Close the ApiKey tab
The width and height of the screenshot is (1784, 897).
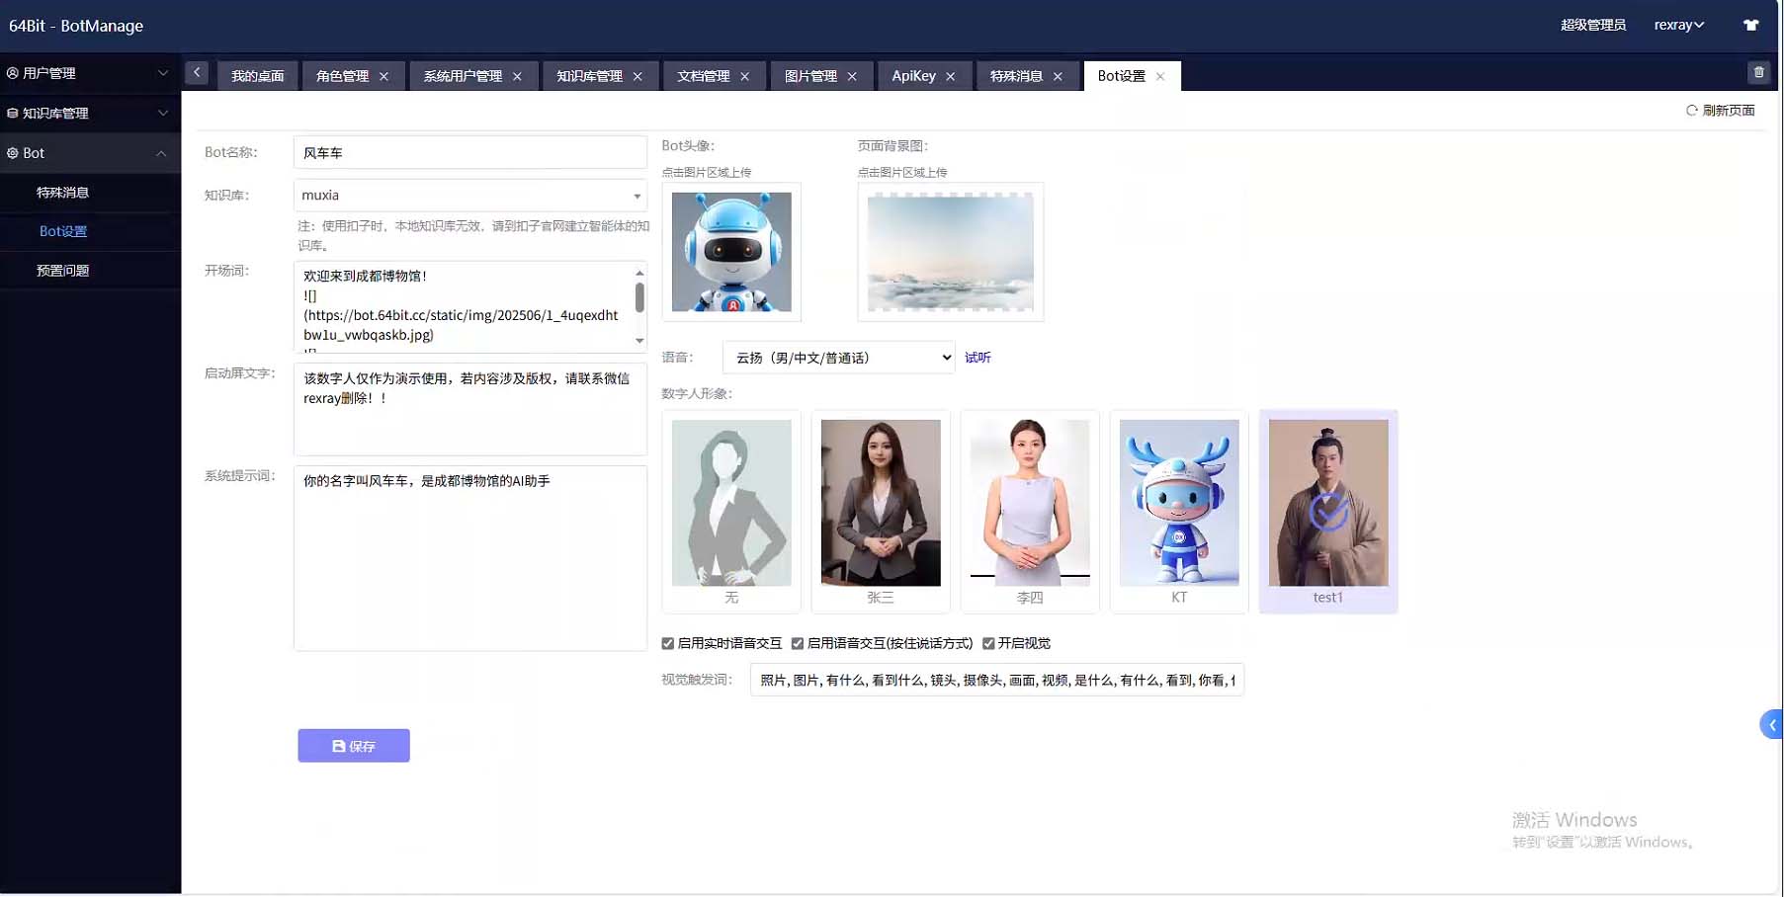click(951, 77)
